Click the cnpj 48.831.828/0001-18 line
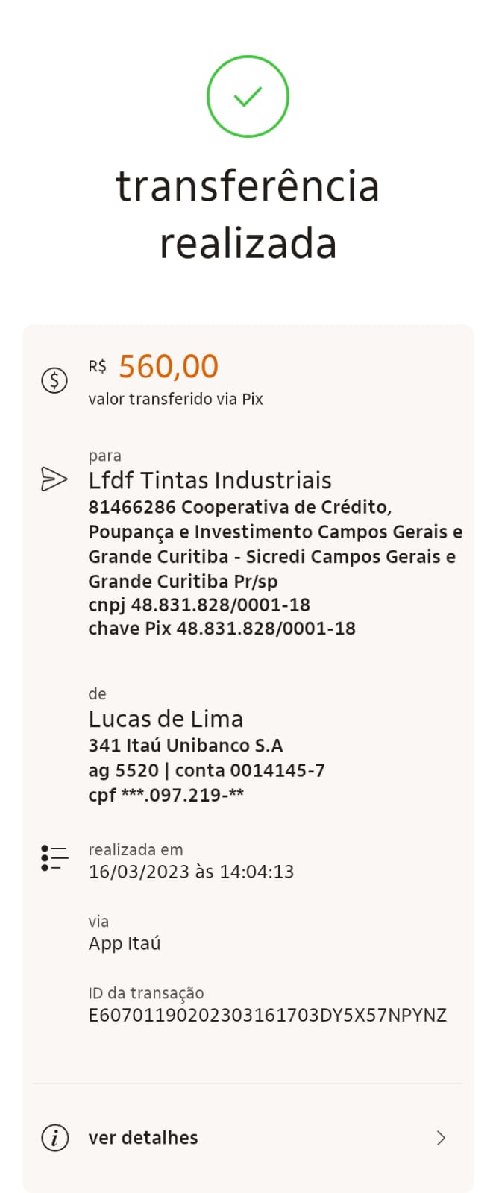496x1193 pixels. 199,605
